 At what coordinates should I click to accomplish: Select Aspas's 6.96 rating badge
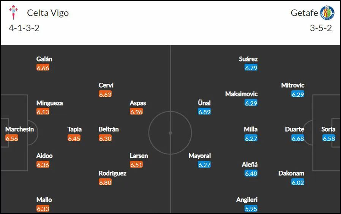pyautogui.click(x=136, y=112)
